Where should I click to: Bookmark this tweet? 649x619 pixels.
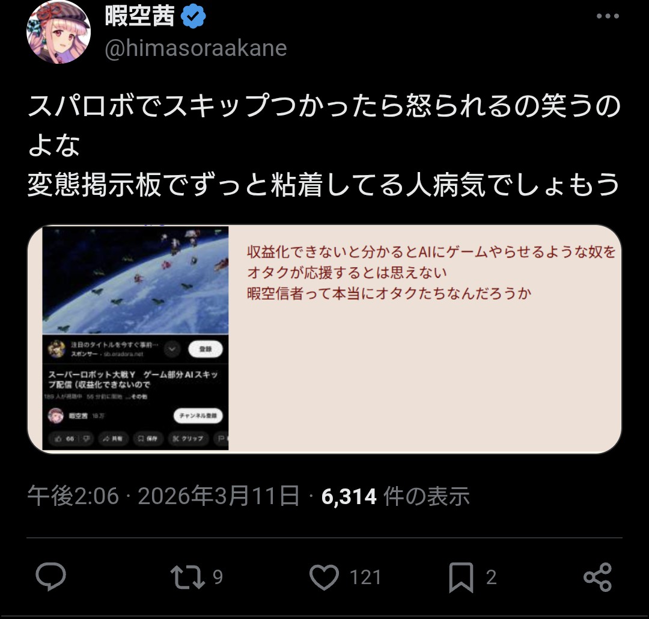click(461, 577)
